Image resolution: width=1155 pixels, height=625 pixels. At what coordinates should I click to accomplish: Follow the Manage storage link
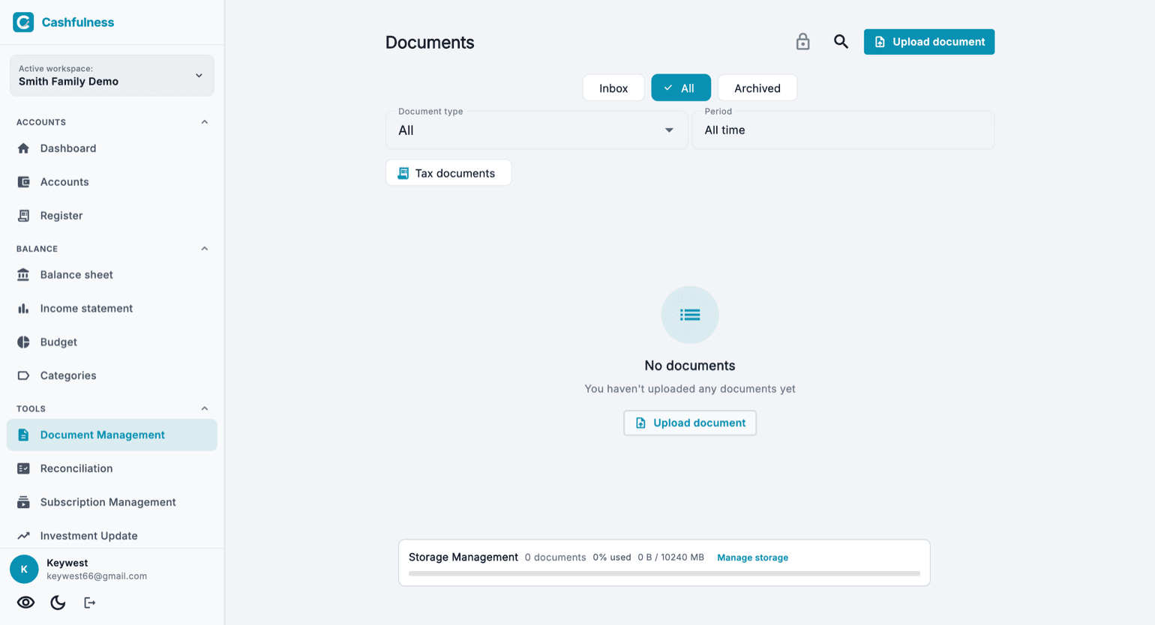pyautogui.click(x=752, y=558)
